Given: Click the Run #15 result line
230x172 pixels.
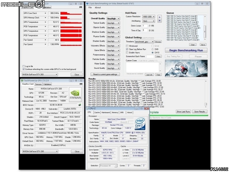Looking at the screenshot, I should pos(126,94).
